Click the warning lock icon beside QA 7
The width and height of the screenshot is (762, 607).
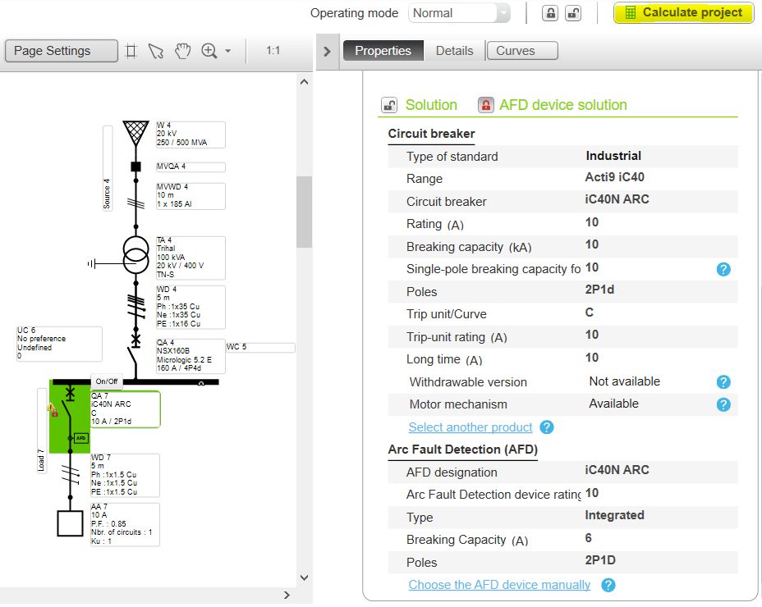coord(53,410)
